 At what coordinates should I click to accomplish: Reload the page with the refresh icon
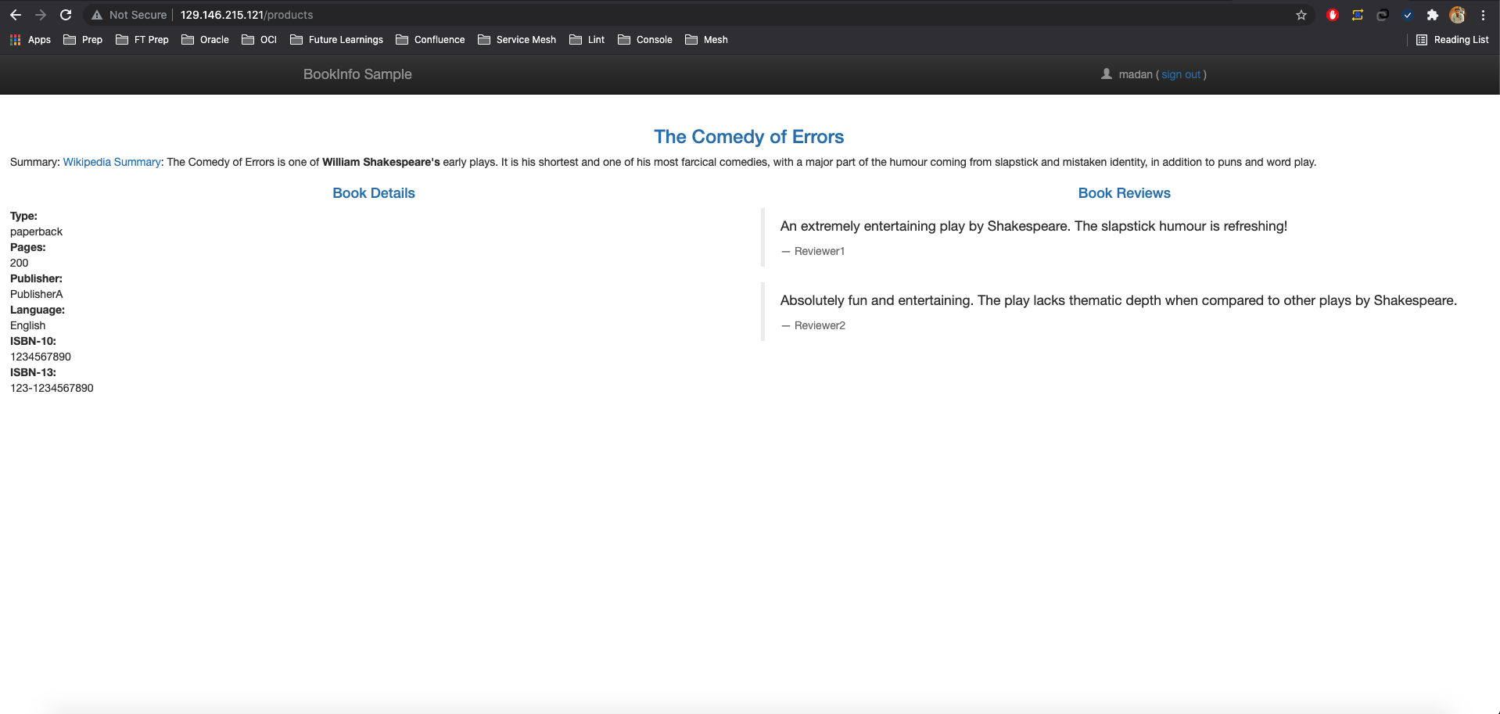(x=66, y=15)
